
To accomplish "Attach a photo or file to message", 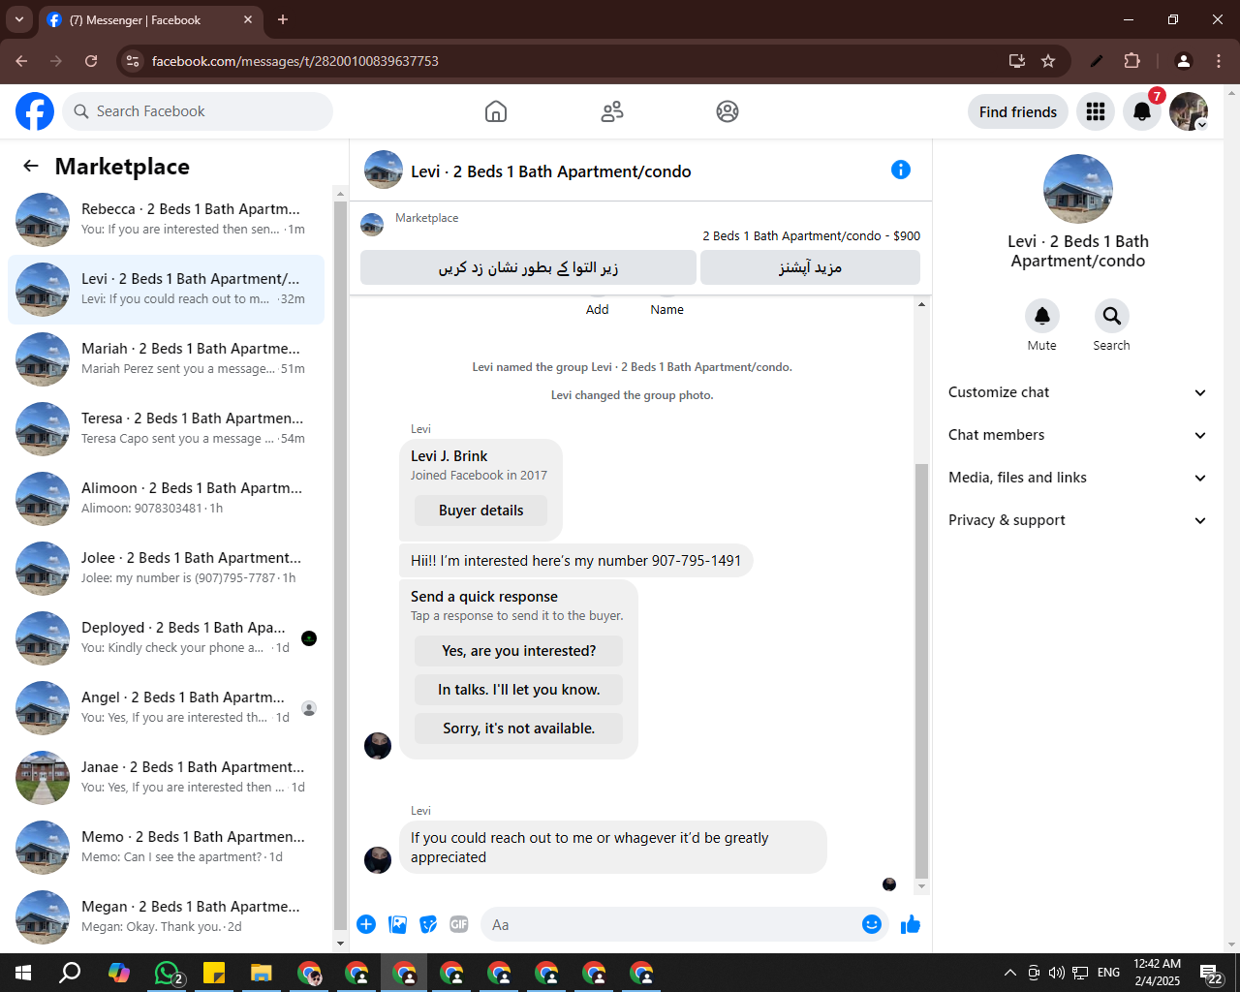I will tap(397, 924).
